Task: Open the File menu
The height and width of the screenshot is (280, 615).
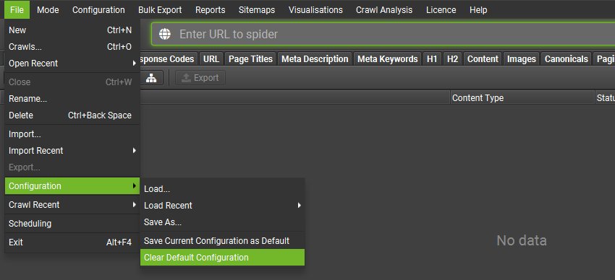Action: pos(17,10)
